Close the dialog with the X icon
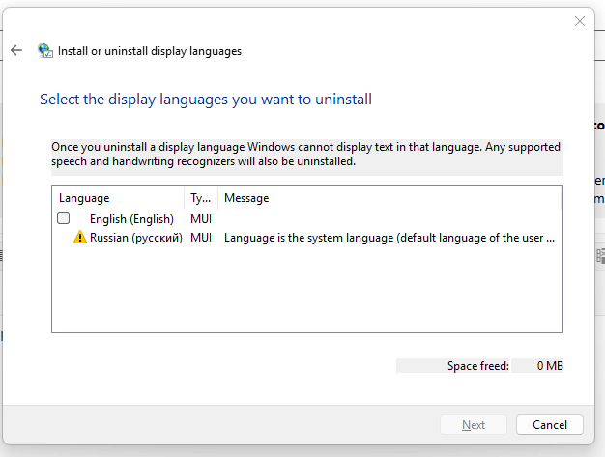The image size is (605, 457). 580,21
